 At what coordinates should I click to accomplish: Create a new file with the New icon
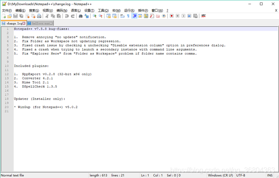pos(4,16)
